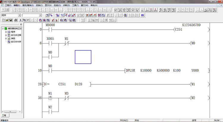The height and width of the screenshot is (122, 223).
Task: Open the 程序 dropdown list
Action: [x=20, y=15]
